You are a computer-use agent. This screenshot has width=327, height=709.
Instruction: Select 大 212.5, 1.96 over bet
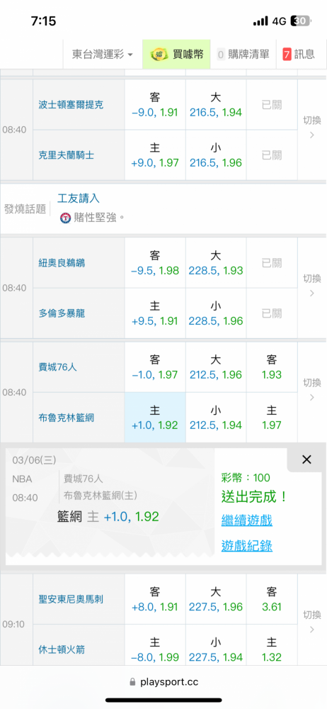pos(216,367)
